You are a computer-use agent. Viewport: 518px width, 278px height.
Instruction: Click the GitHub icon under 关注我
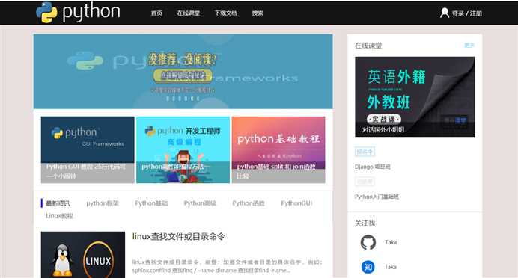pos(368,242)
